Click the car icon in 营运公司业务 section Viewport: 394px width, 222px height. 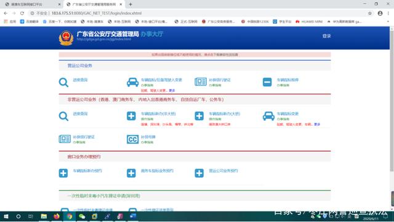tap(133, 82)
